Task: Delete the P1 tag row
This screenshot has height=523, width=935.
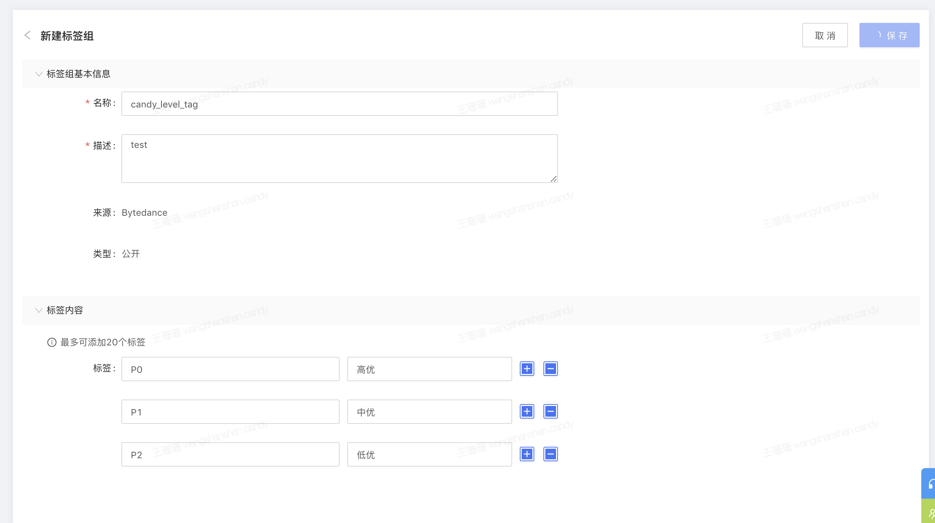Action: (x=550, y=411)
